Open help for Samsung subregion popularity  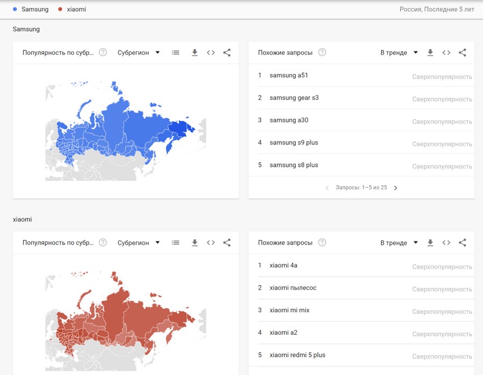(x=103, y=53)
